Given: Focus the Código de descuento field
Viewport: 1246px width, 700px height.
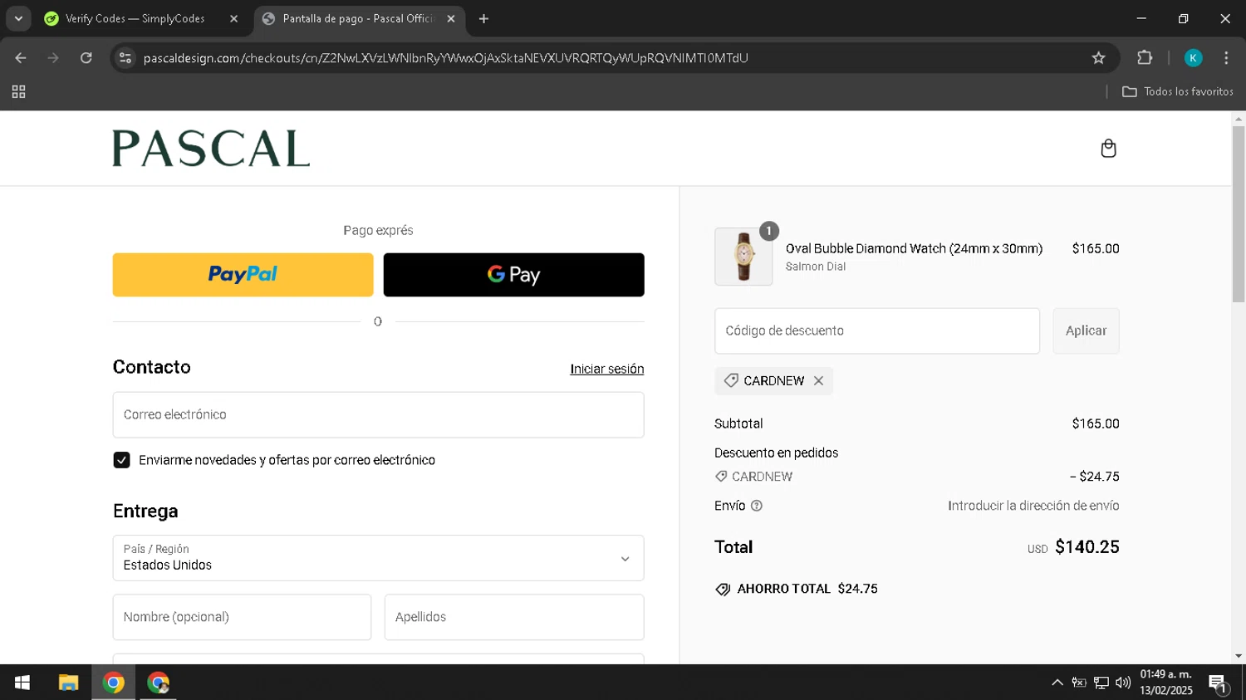Looking at the screenshot, I should click(877, 330).
